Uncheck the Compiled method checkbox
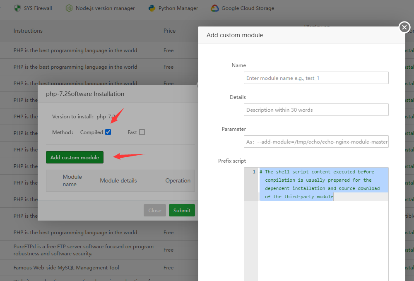Screen dimensions: 414x281 tap(108, 132)
